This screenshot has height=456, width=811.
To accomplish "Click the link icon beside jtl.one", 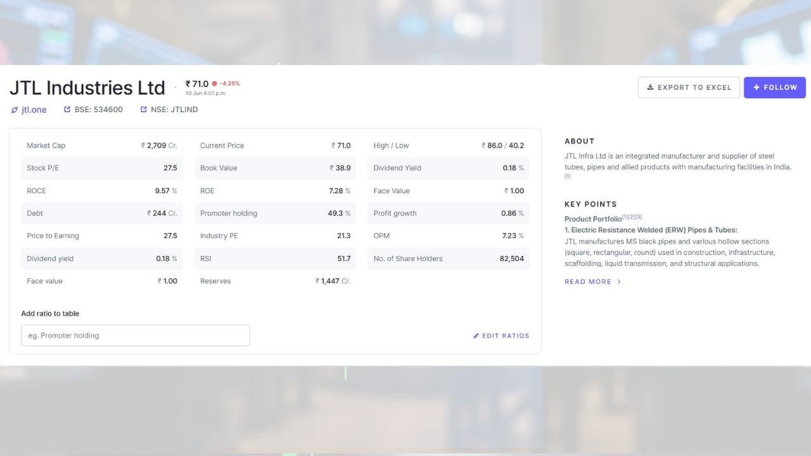I will coord(15,110).
